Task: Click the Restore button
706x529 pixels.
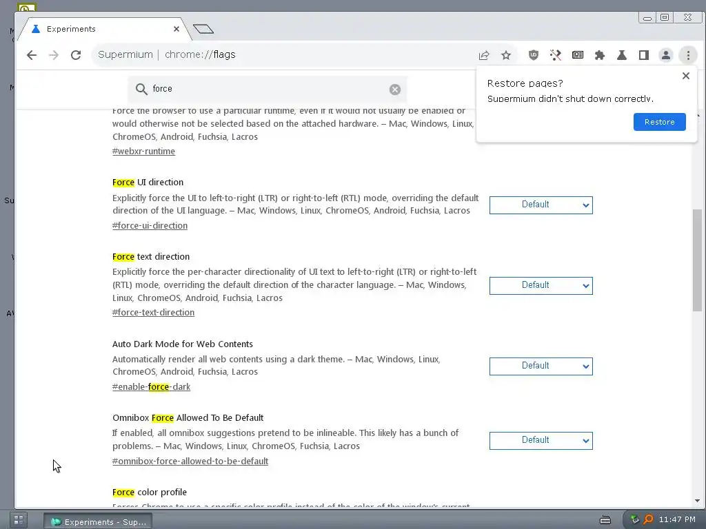Action: point(659,122)
